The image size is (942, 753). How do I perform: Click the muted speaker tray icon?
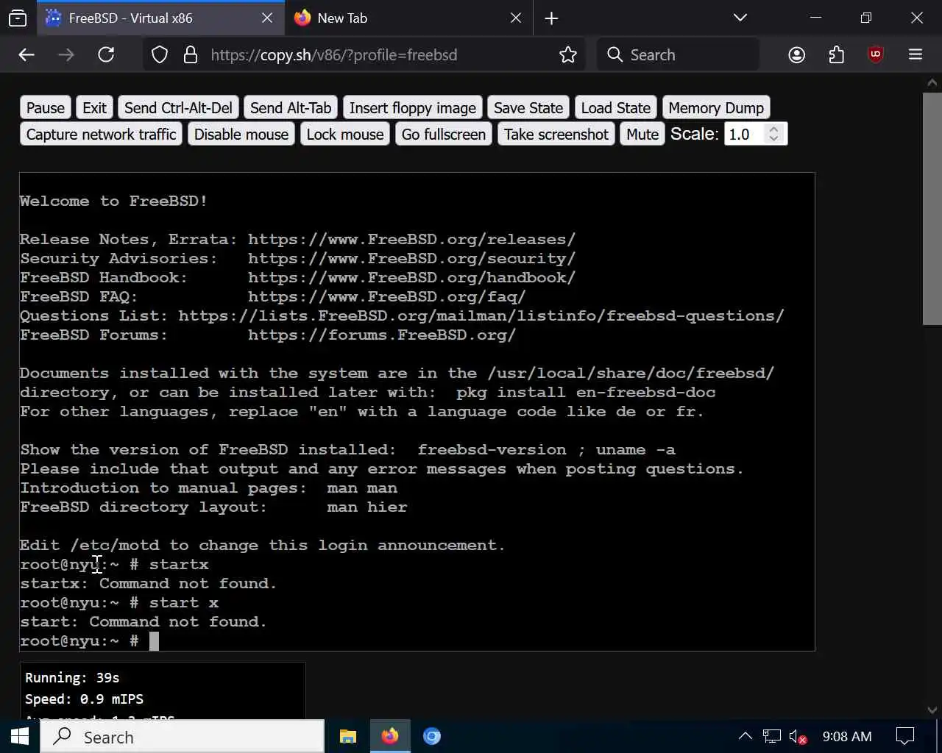tap(798, 736)
